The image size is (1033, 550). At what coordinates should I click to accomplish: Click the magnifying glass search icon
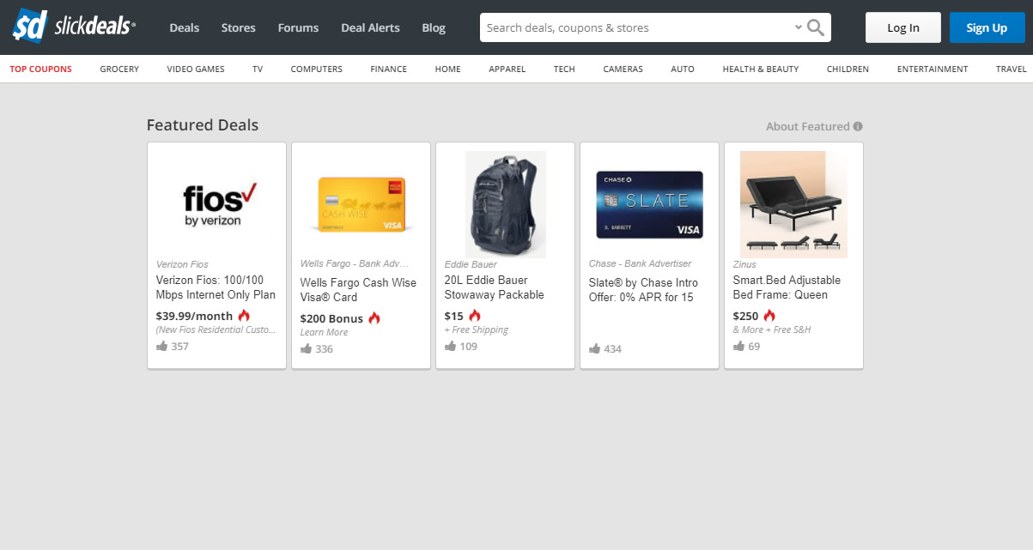pyautogui.click(x=816, y=27)
